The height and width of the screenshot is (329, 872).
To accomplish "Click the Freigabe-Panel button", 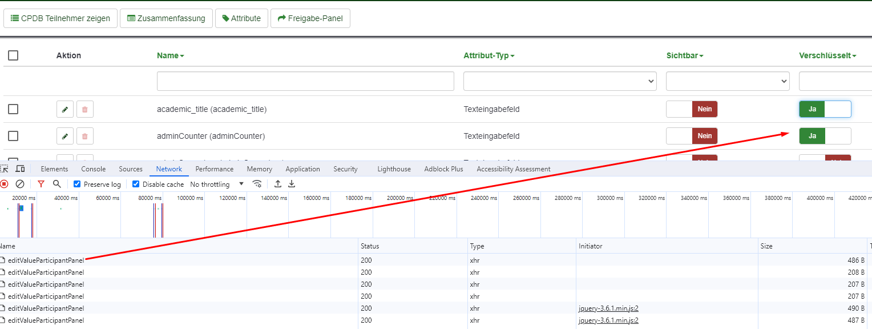I will tap(310, 18).
